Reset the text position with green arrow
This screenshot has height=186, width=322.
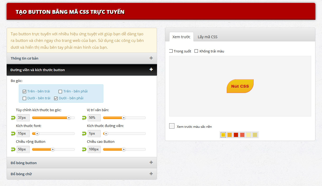point(84,118)
